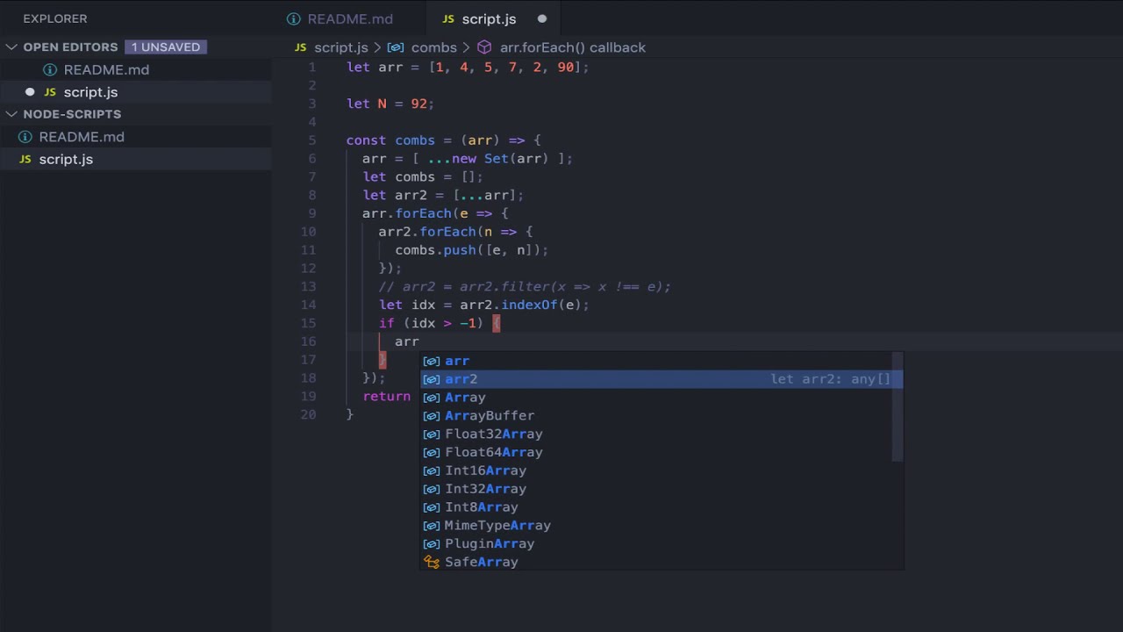Place cursor on 'let N = 92;' line
The height and width of the screenshot is (632, 1123).
390,104
